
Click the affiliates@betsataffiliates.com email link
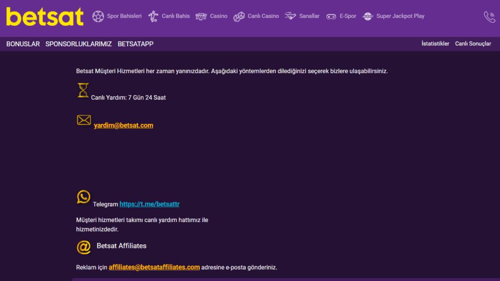click(154, 267)
